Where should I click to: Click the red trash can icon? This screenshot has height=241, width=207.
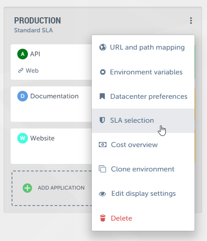(102, 218)
